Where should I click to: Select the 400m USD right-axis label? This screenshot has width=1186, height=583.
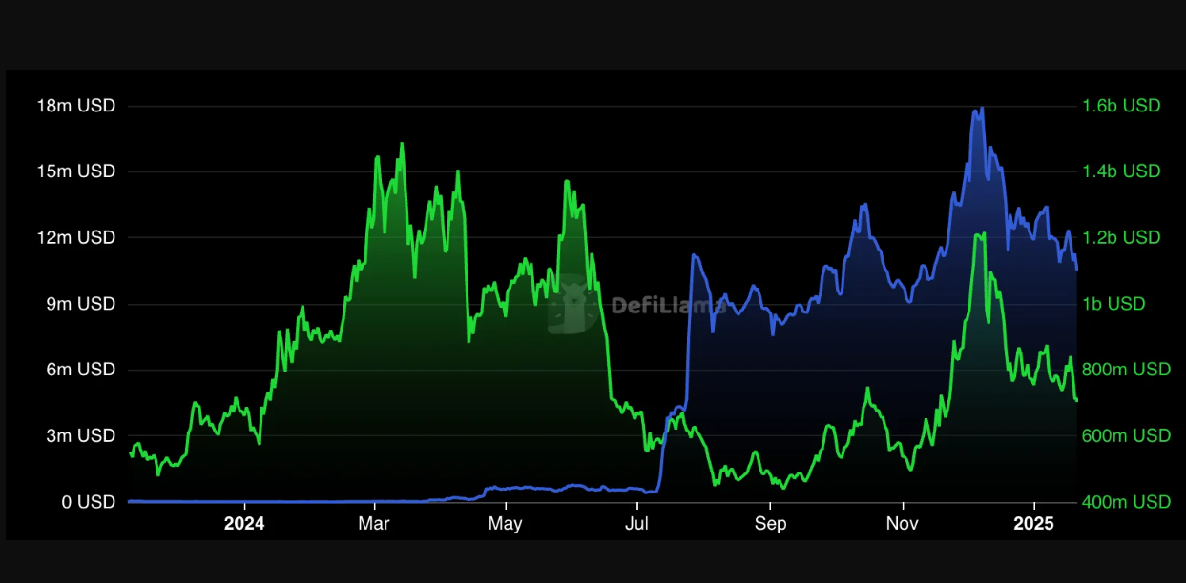click(x=1127, y=502)
